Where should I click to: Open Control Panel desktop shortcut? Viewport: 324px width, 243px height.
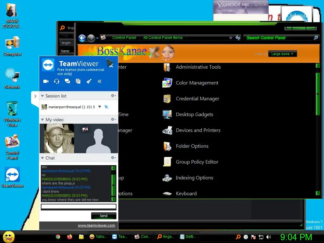(x=12, y=147)
